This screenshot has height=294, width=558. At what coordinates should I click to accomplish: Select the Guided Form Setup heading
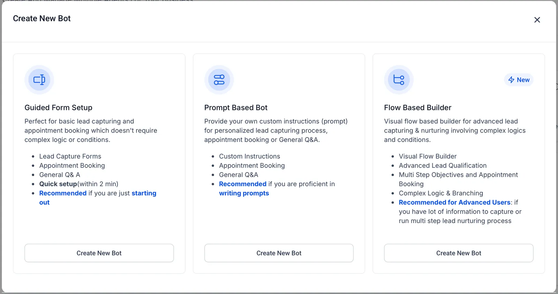point(58,108)
